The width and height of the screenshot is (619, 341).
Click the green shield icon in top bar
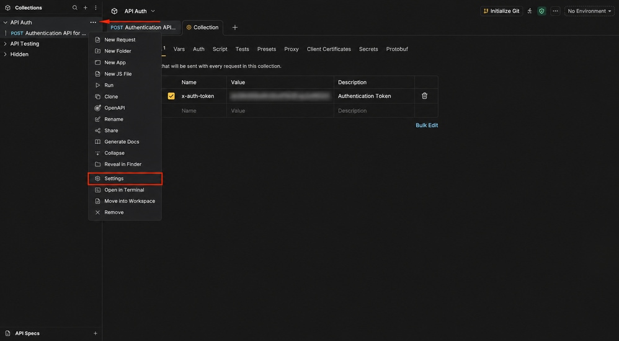coord(541,11)
